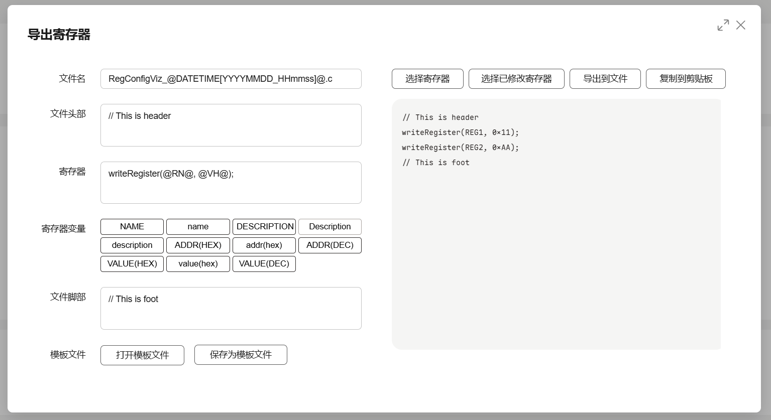Open a template with 打开模板文件
The height and width of the screenshot is (420, 771).
[142, 355]
